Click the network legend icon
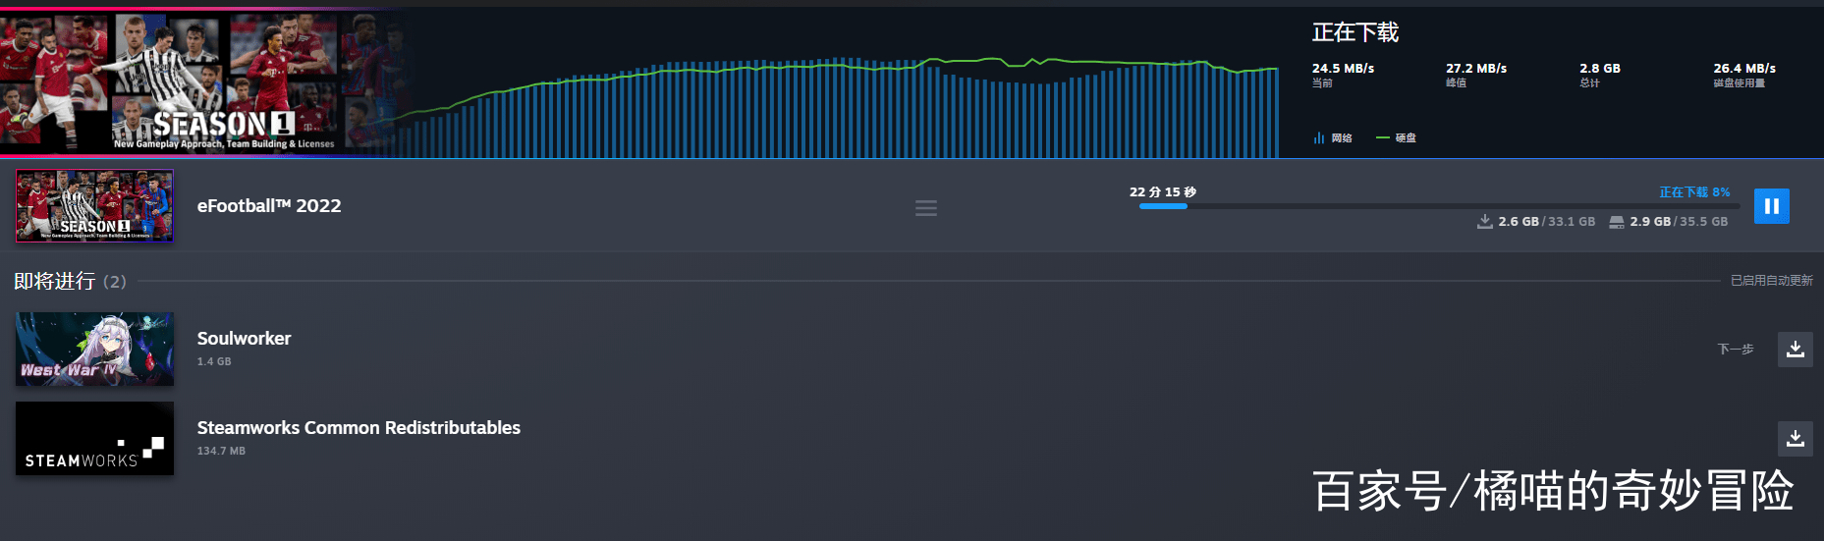The image size is (1824, 541). 1319,137
